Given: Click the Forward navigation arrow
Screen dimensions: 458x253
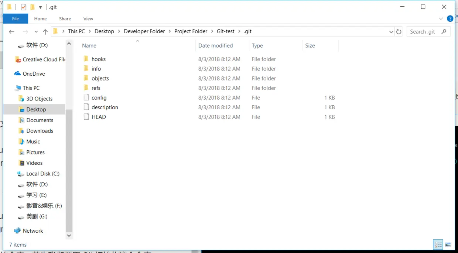Looking at the screenshot, I should 25,32.
